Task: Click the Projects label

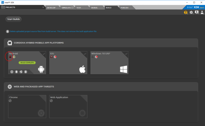Action: pyautogui.click(x=10, y=8)
